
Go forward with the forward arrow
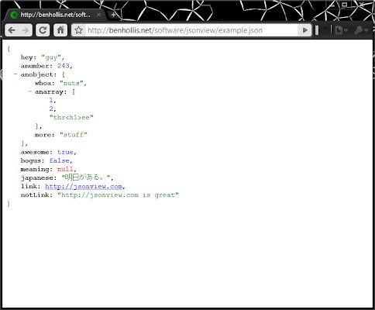[26, 30]
